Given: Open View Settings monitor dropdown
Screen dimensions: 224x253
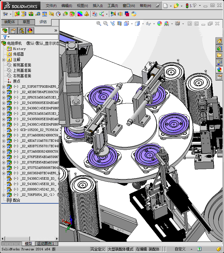Looking at the screenshot, I should click(x=183, y=24).
